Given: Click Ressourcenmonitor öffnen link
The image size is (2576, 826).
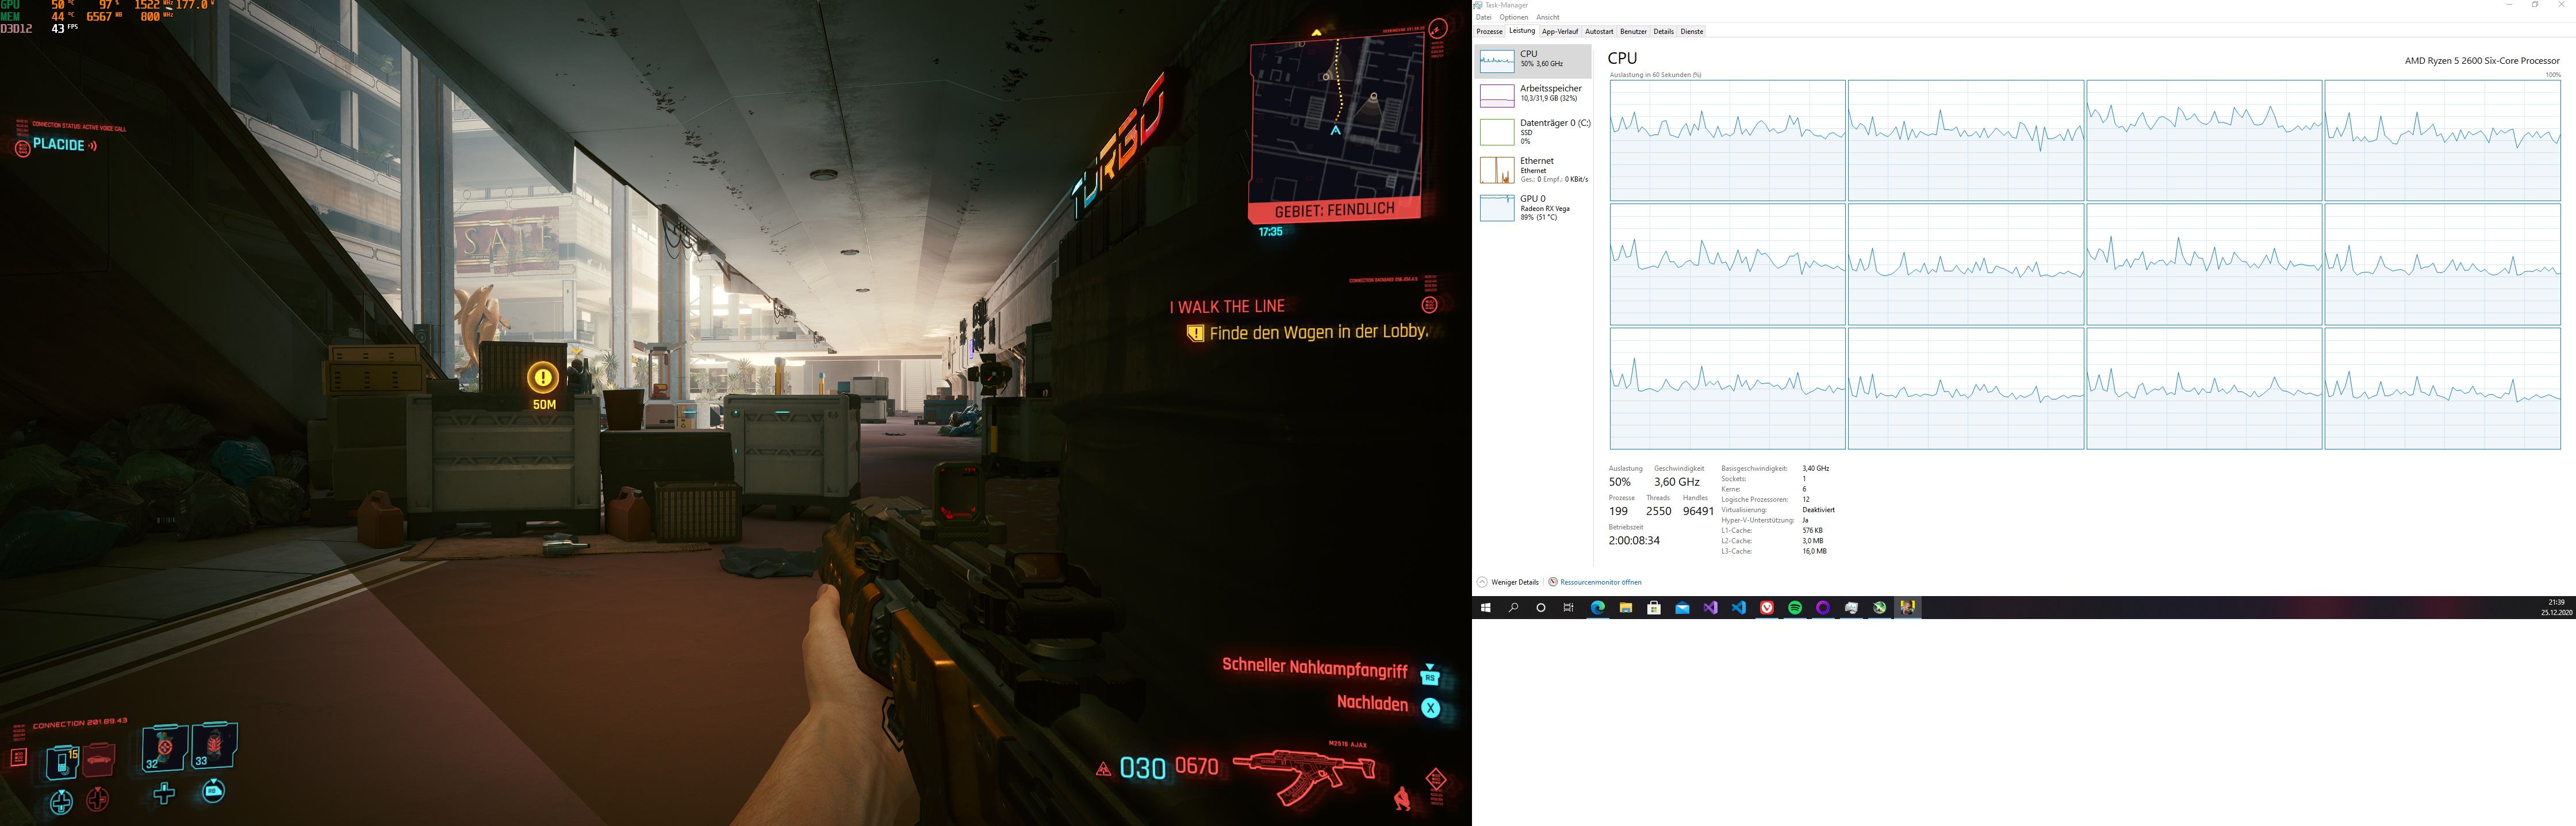Looking at the screenshot, I should (x=1600, y=582).
